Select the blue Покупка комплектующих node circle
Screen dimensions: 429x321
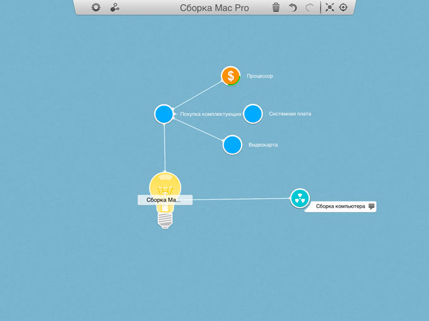coord(164,114)
